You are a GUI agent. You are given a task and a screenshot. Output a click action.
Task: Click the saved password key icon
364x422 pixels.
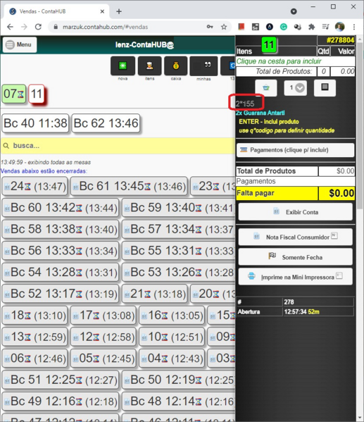pyautogui.click(x=210, y=27)
